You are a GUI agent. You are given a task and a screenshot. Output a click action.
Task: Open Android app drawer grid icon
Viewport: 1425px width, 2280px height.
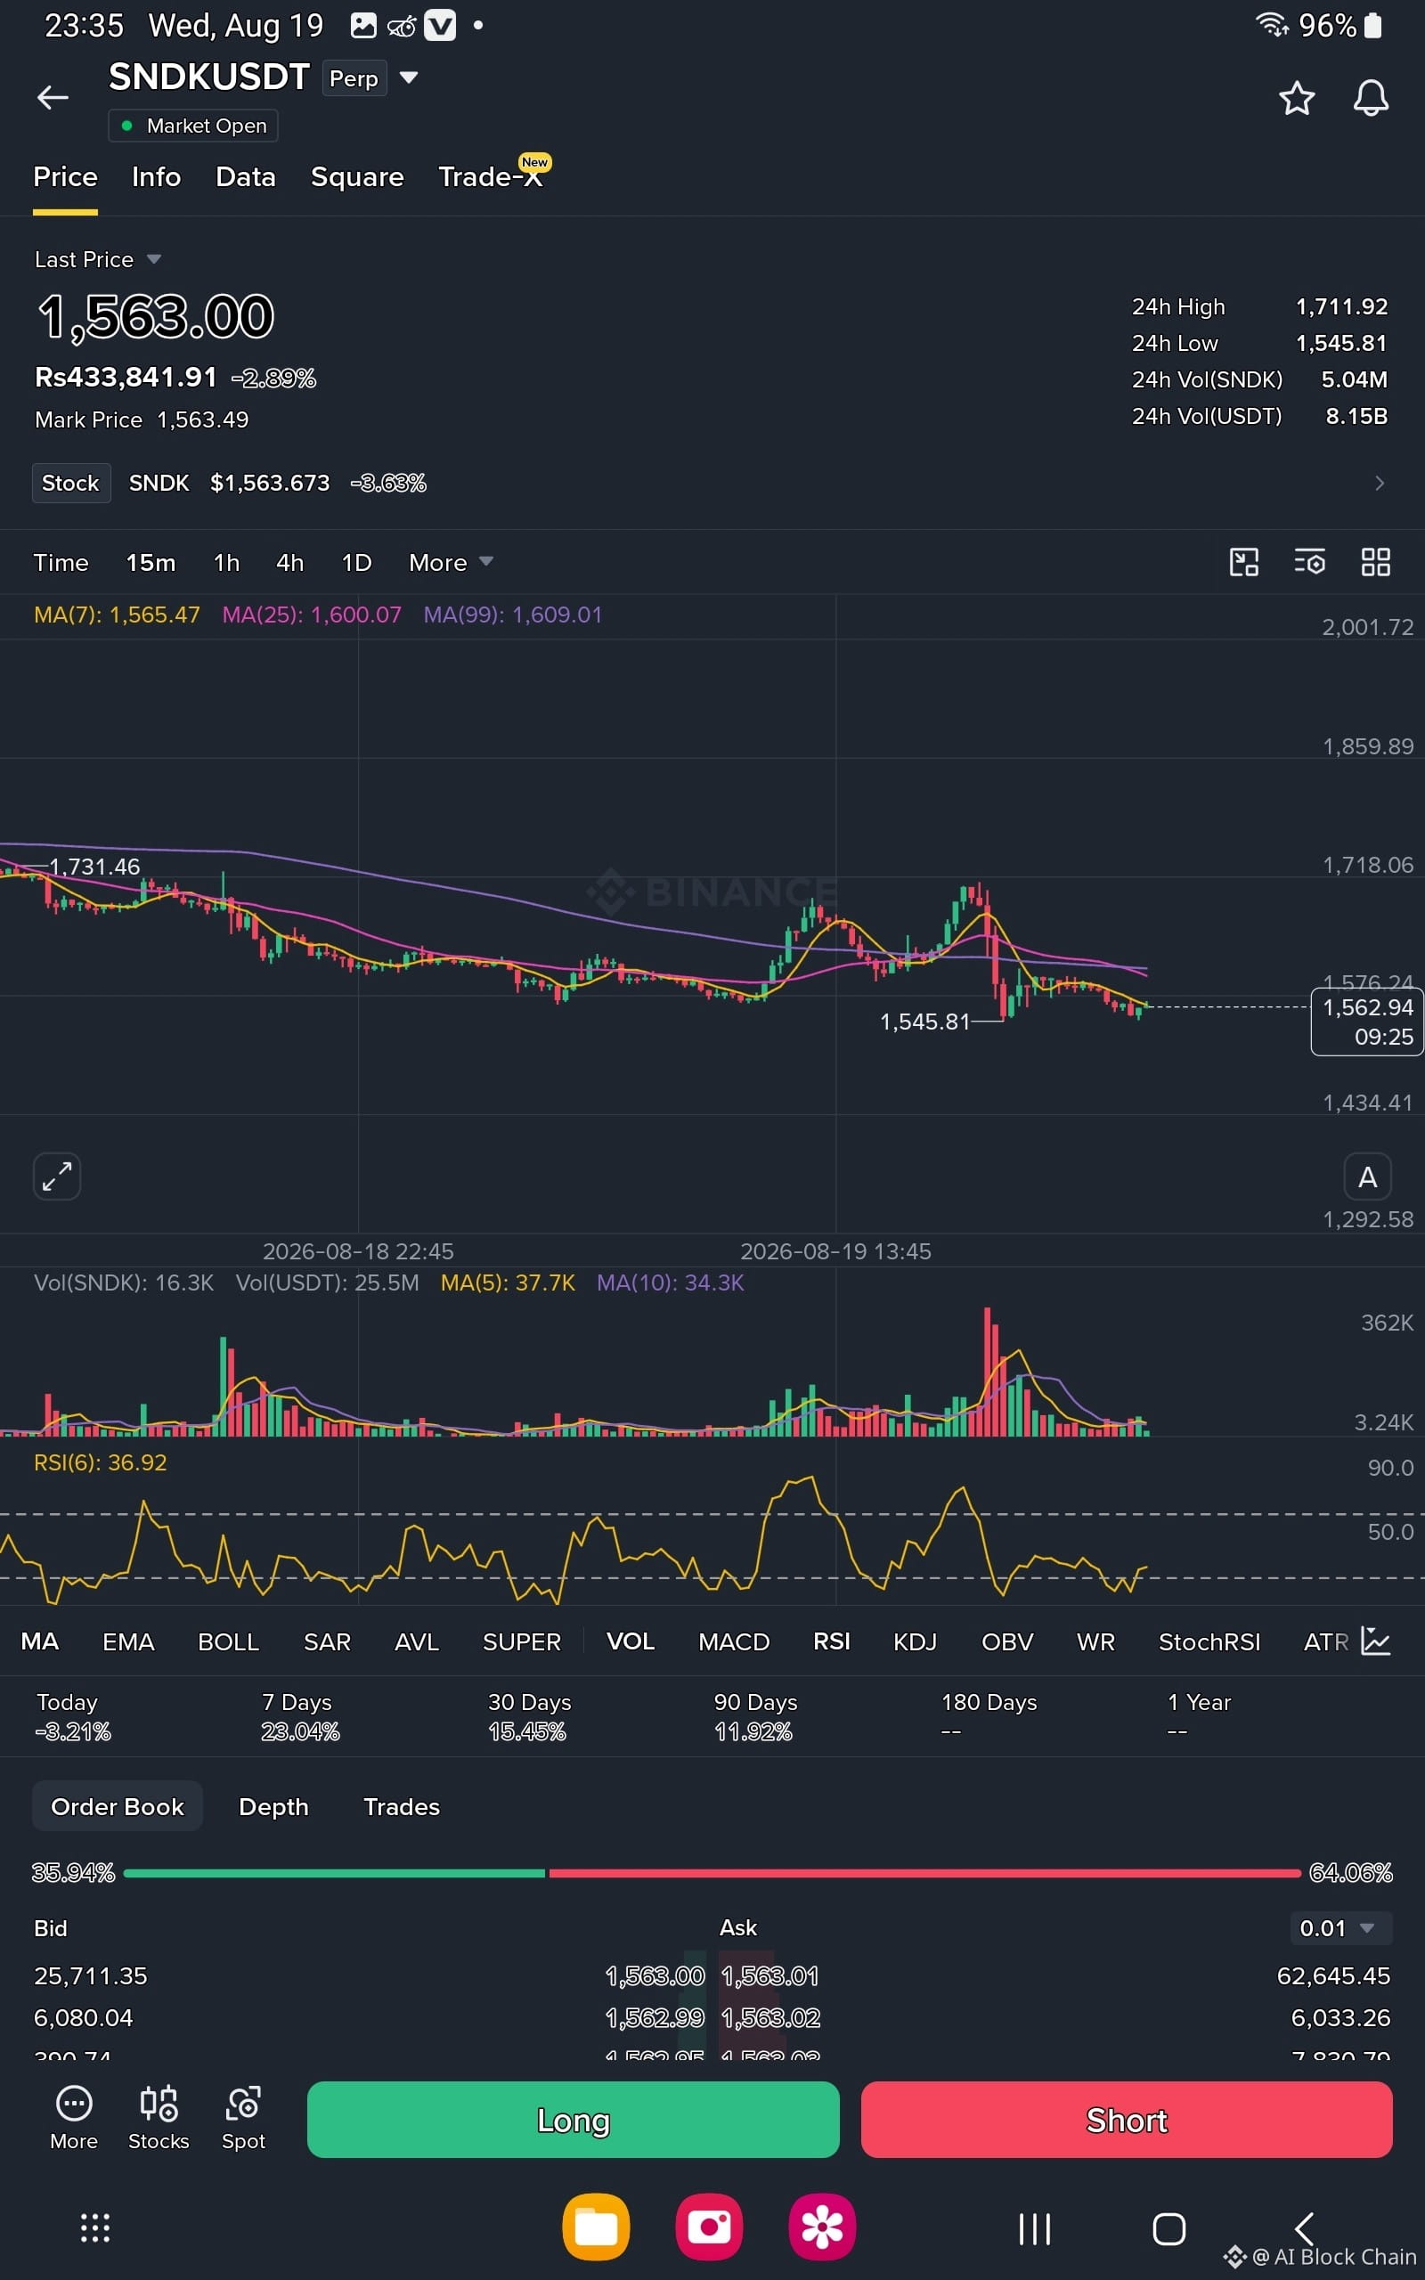(x=95, y=2228)
